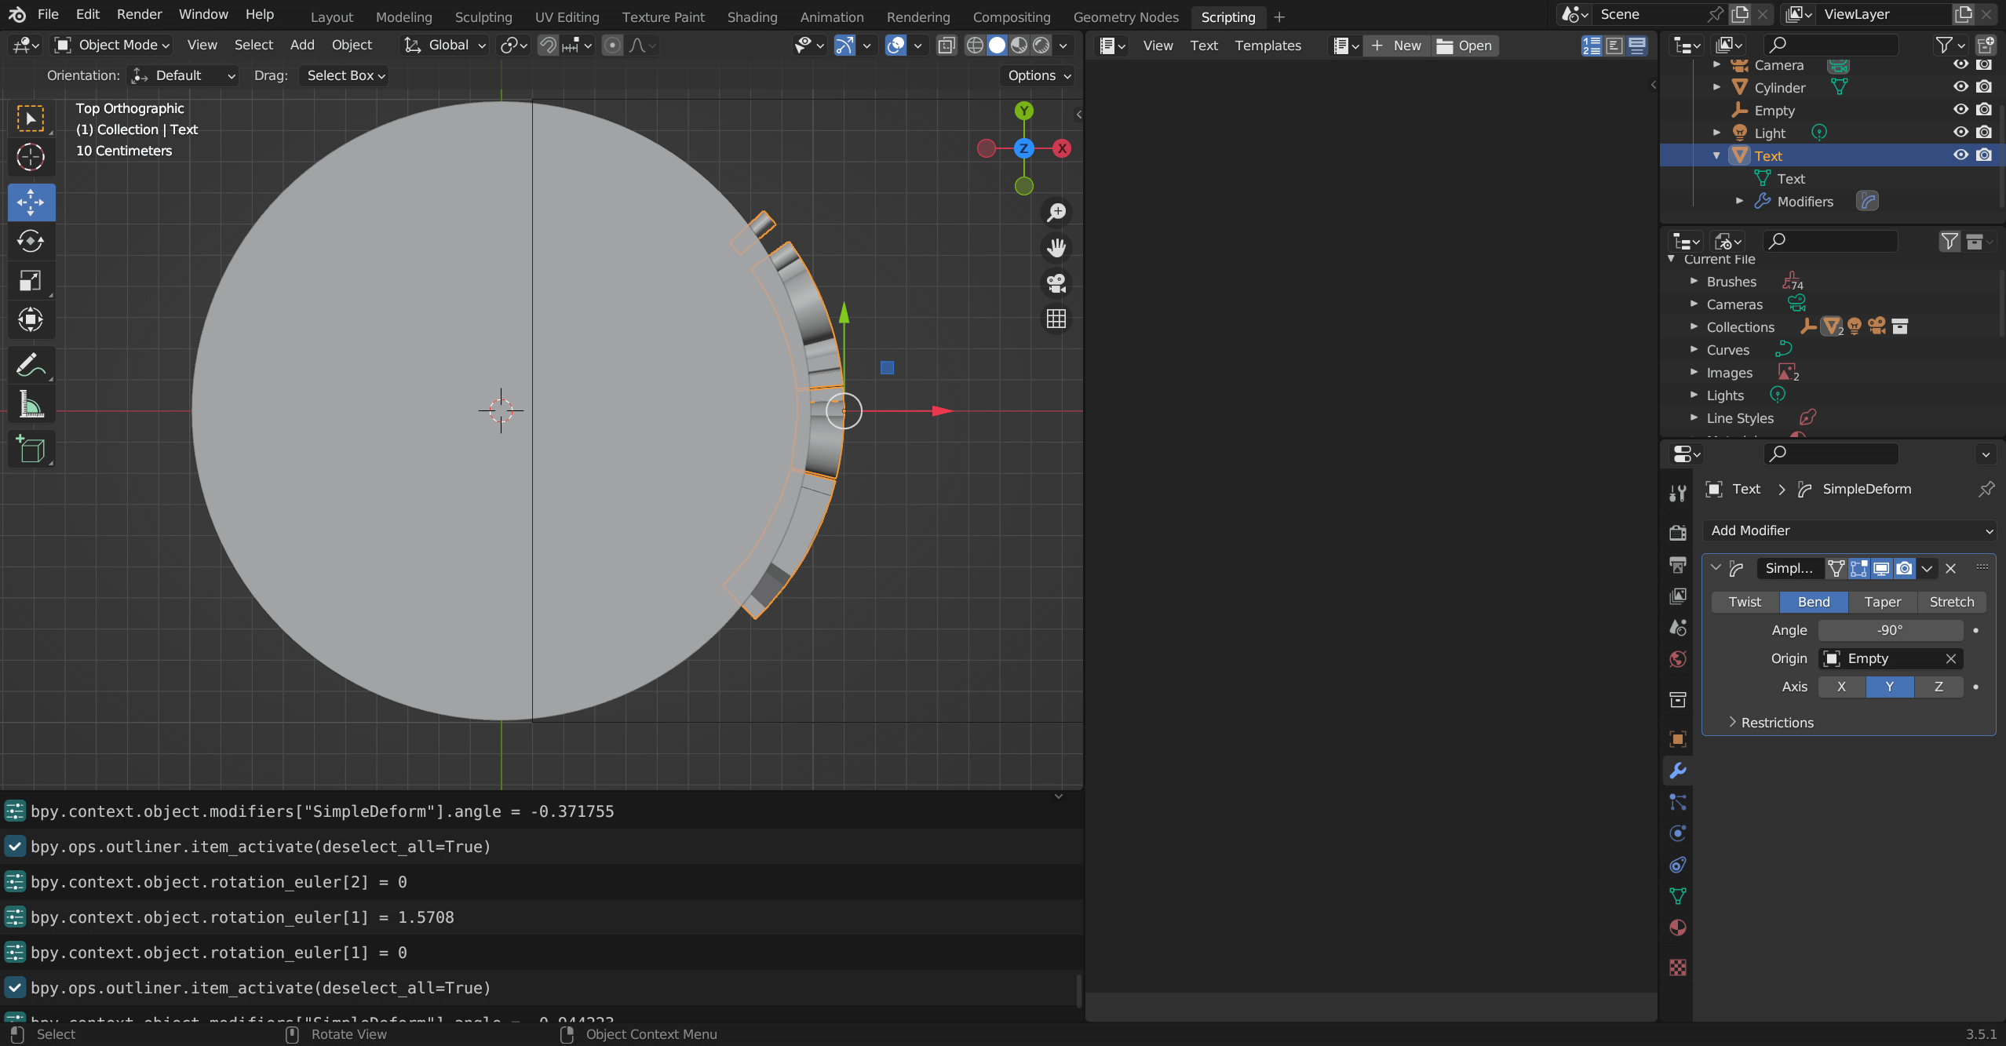
Task: Open the Global transform orientation dropdown
Action: point(444,46)
